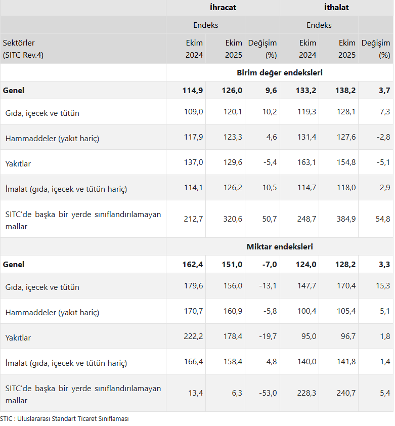The image size is (395, 426).
Task: Select the cell with value 384,9
Action: (346, 219)
